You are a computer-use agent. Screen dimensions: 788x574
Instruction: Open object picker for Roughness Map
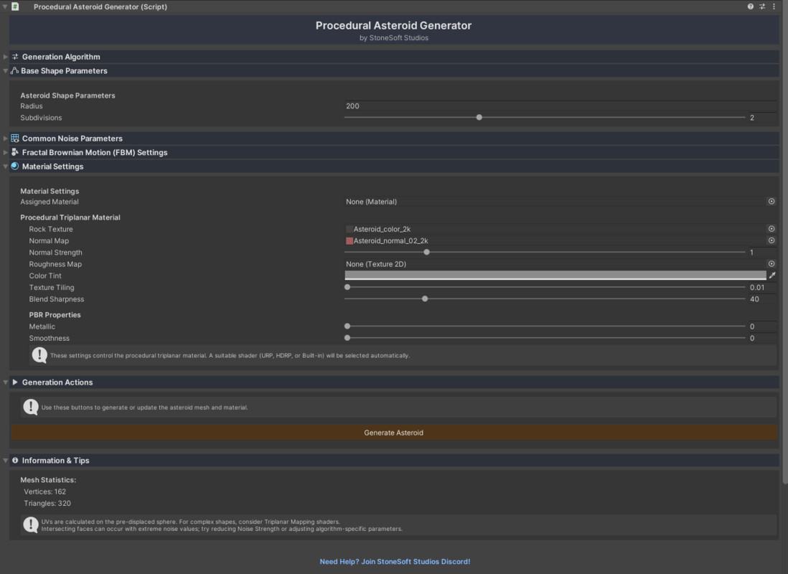point(771,264)
